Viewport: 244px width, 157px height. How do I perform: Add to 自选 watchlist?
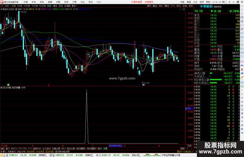(185, 6)
